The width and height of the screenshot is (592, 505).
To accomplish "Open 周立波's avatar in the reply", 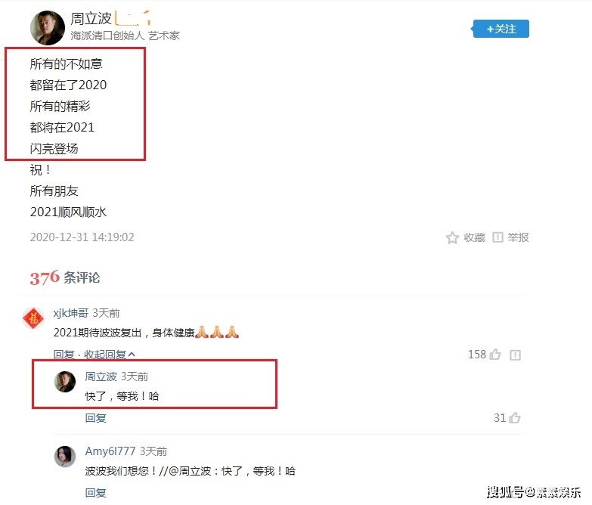I will coord(65,381).
